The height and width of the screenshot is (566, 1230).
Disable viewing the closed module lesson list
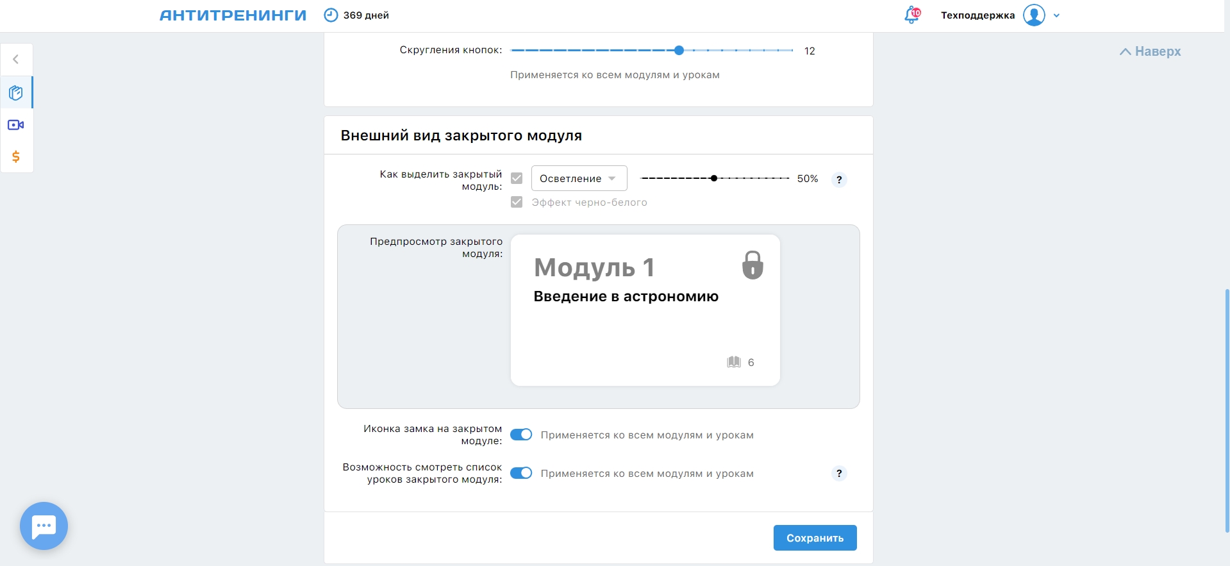(x=521, y=473)
